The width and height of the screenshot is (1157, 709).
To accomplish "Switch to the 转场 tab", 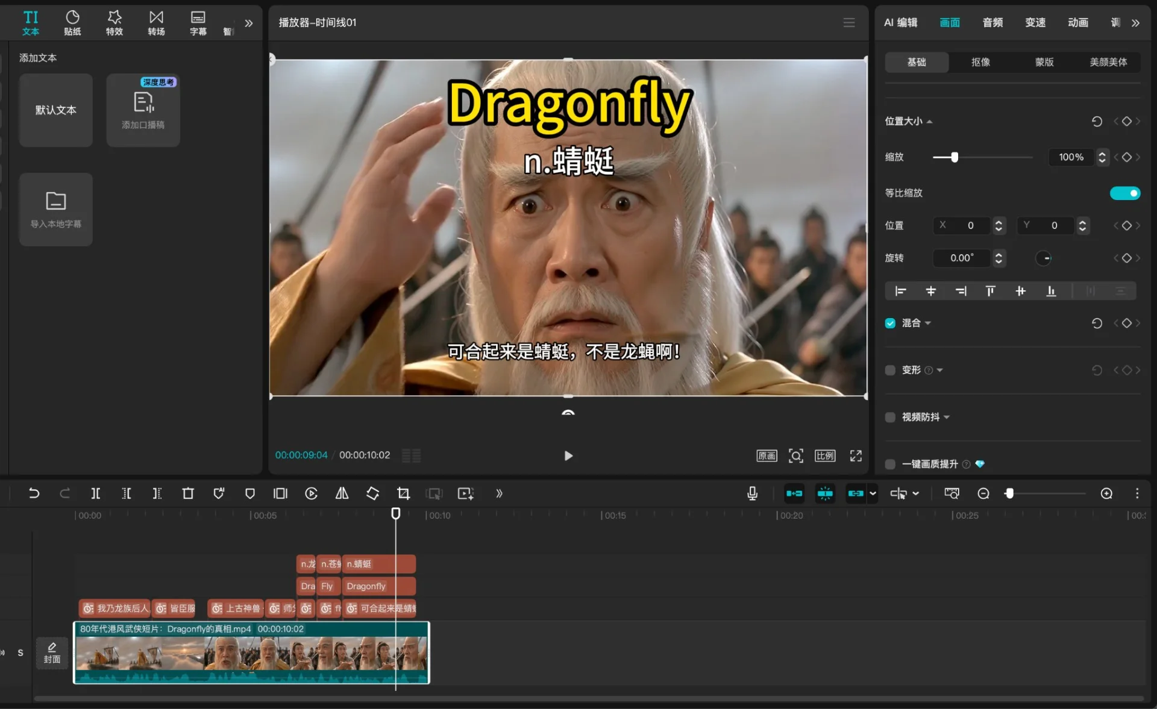I will [x=156, y=23].
